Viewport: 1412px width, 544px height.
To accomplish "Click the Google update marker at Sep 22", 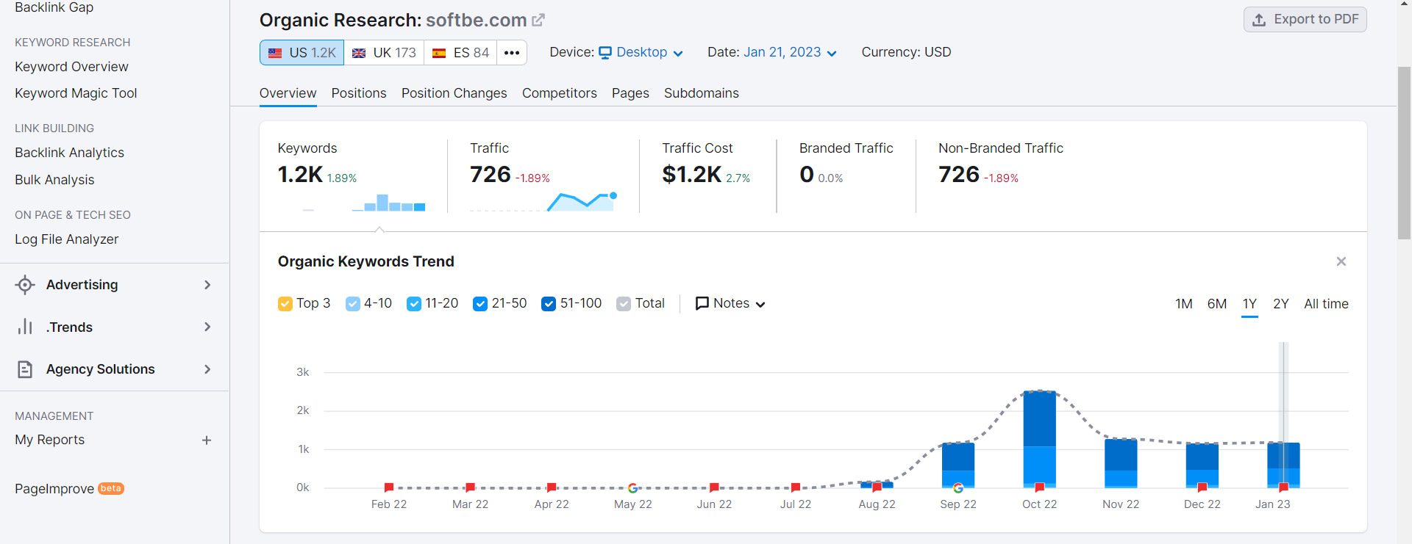I will tap(958, 487).
